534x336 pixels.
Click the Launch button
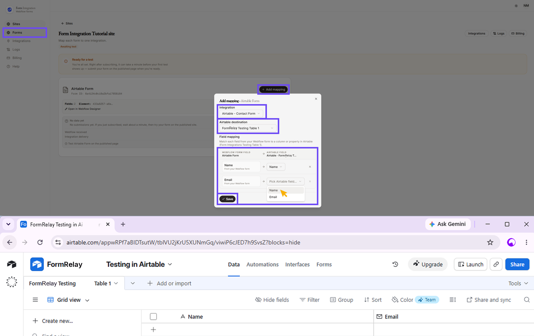(x=471, y=264)
